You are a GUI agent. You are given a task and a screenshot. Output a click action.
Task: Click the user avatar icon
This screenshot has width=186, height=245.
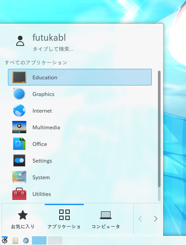pos(20,41)
